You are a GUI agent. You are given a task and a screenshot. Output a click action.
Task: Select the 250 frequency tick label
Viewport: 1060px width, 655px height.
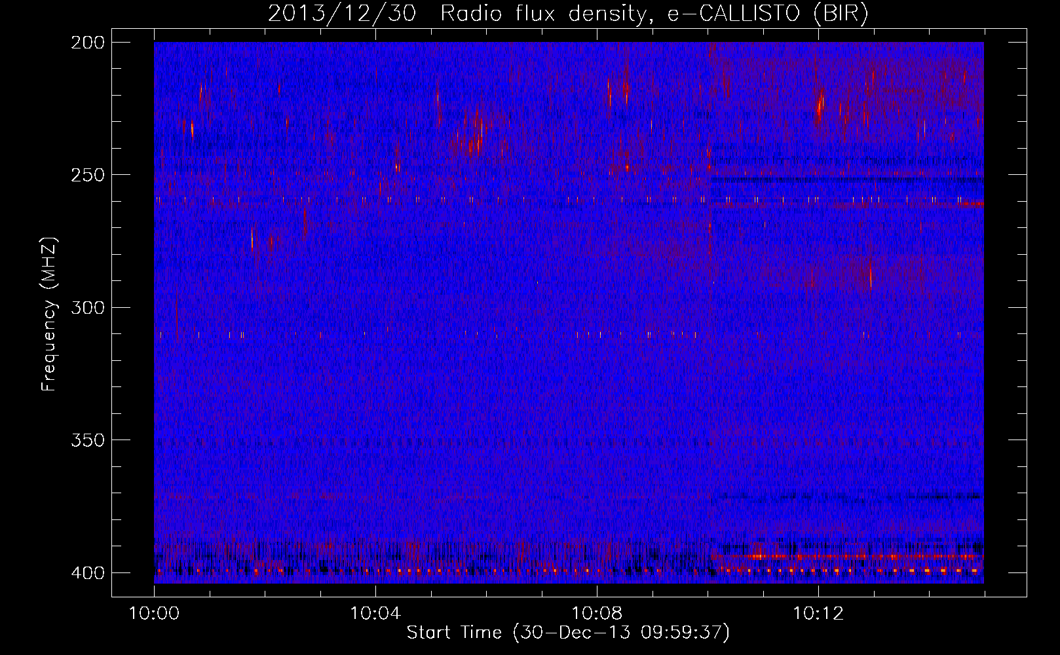point(88,175)
